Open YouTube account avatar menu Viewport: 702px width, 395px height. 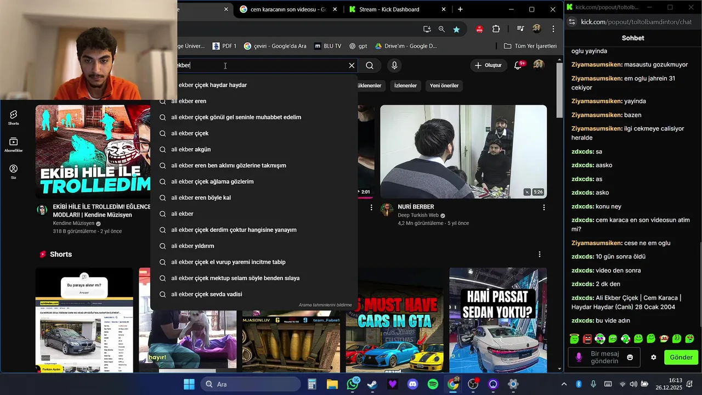point(539,65)
